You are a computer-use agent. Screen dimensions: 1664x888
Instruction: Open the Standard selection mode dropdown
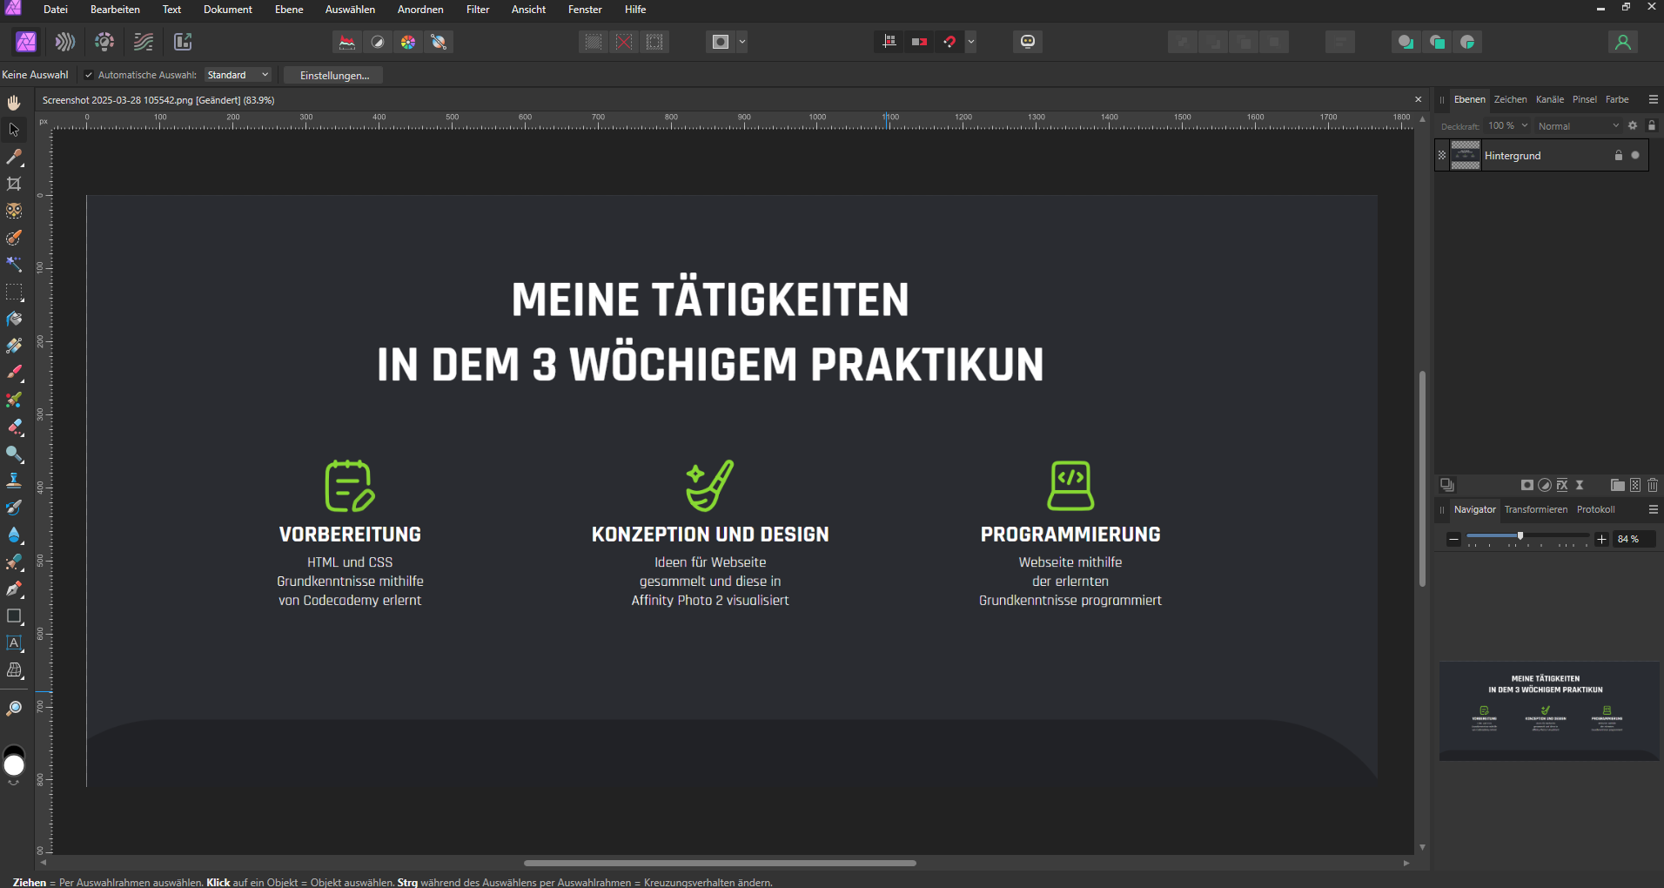click(x=238, y=75)
